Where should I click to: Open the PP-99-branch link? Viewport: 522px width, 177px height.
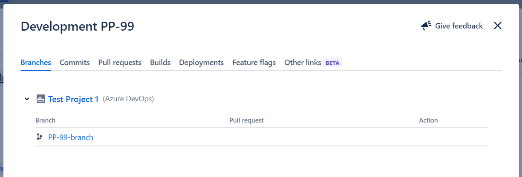[x=71, y=137]
